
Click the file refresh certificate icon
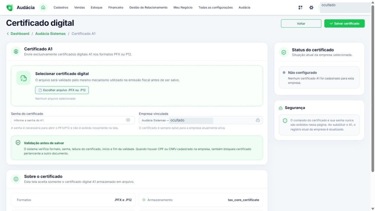click(23, 78)
